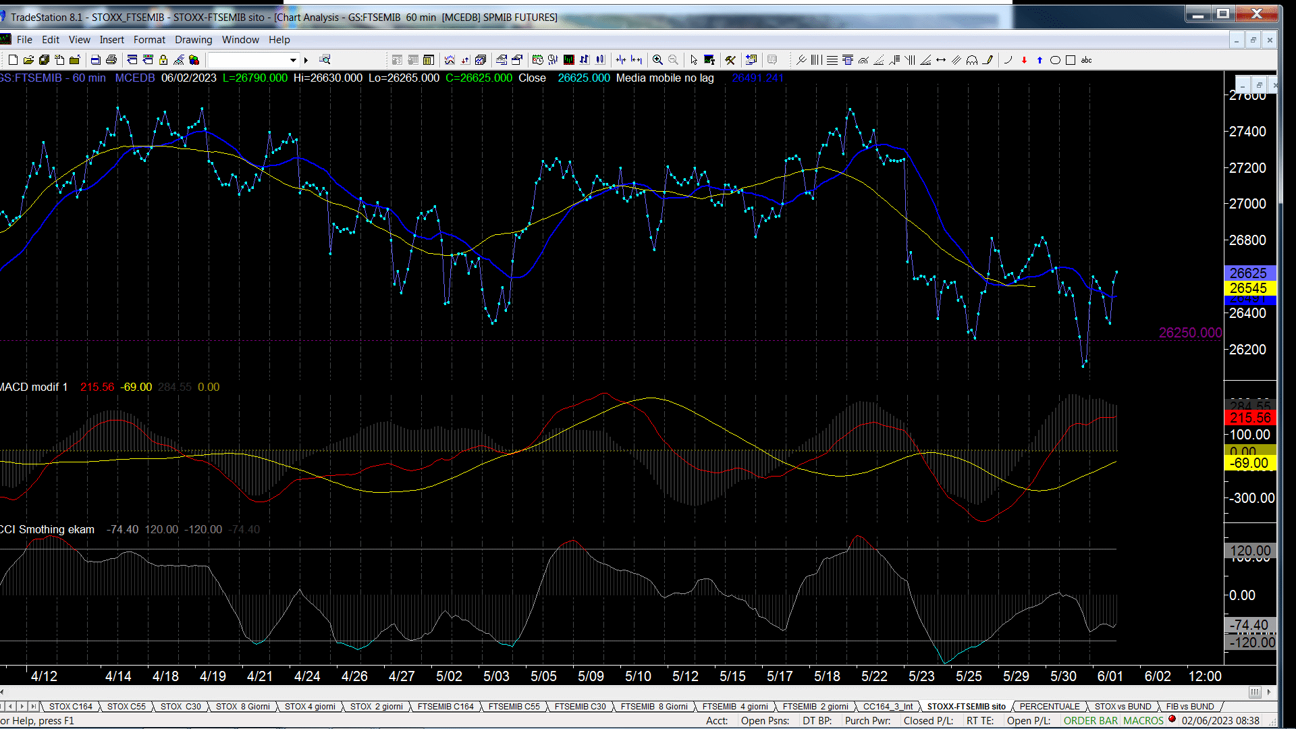
Task: Click the save all windows icon
Action: click(44, 60)
